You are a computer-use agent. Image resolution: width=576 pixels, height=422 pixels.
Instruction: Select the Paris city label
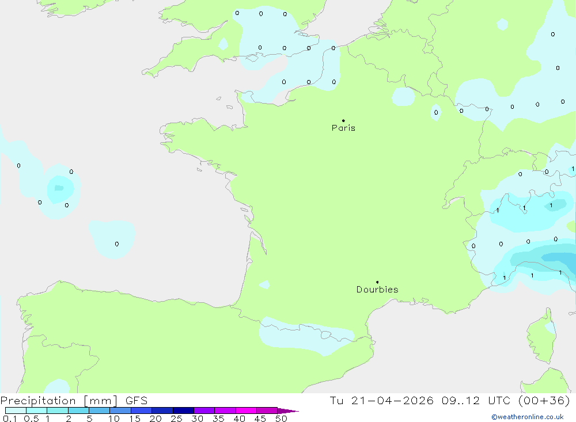coord(343,128)
